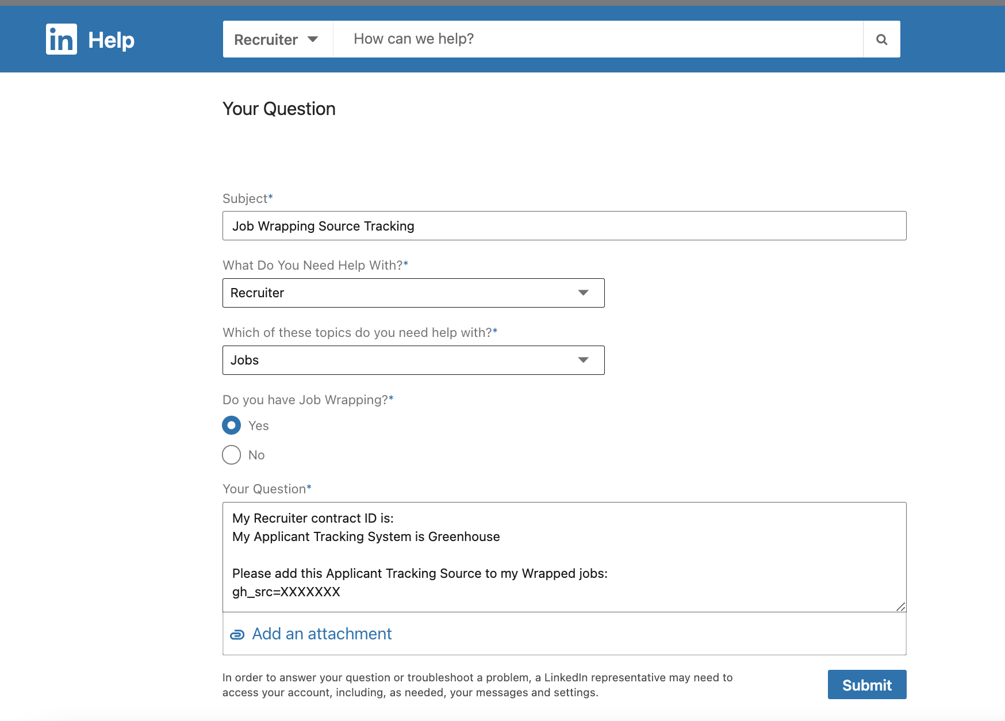Select Yes for Job Wrapping
Screen dimensions: 1005x721
click(x=231, y=425)
